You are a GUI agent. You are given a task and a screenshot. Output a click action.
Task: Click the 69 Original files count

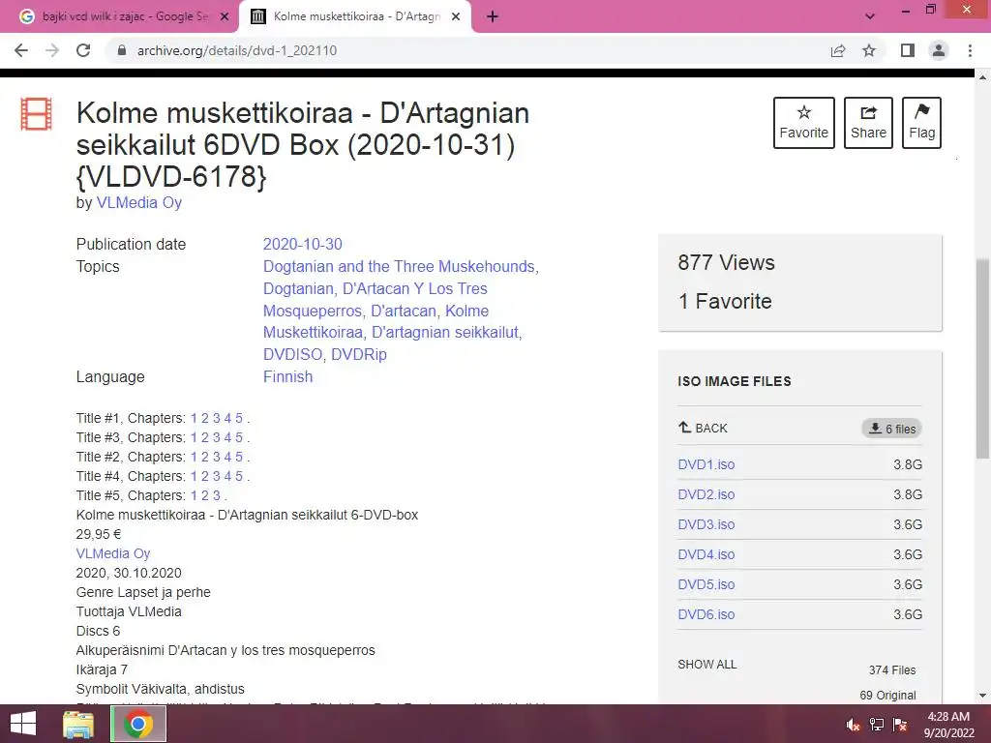(887, 696)
